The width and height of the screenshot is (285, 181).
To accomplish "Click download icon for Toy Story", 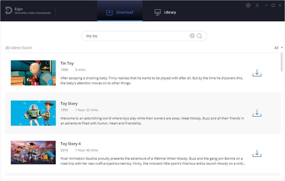I will click(x=257, y=113).
